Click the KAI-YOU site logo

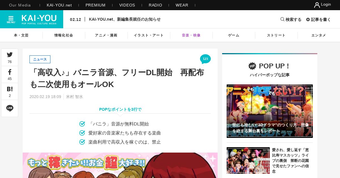click(39, 19)
